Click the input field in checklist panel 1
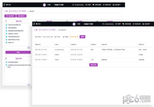Image resolution: width=154 pixels, height=107 pixels. pos(16,48)
